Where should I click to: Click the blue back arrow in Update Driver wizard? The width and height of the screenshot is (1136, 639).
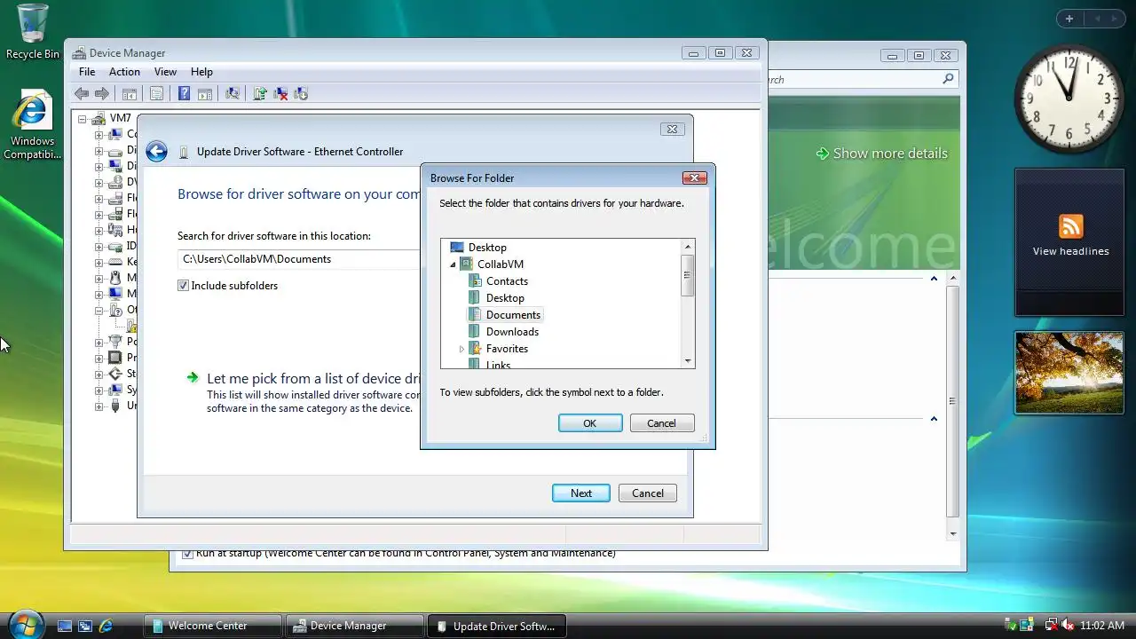click(x=156, y=152)
